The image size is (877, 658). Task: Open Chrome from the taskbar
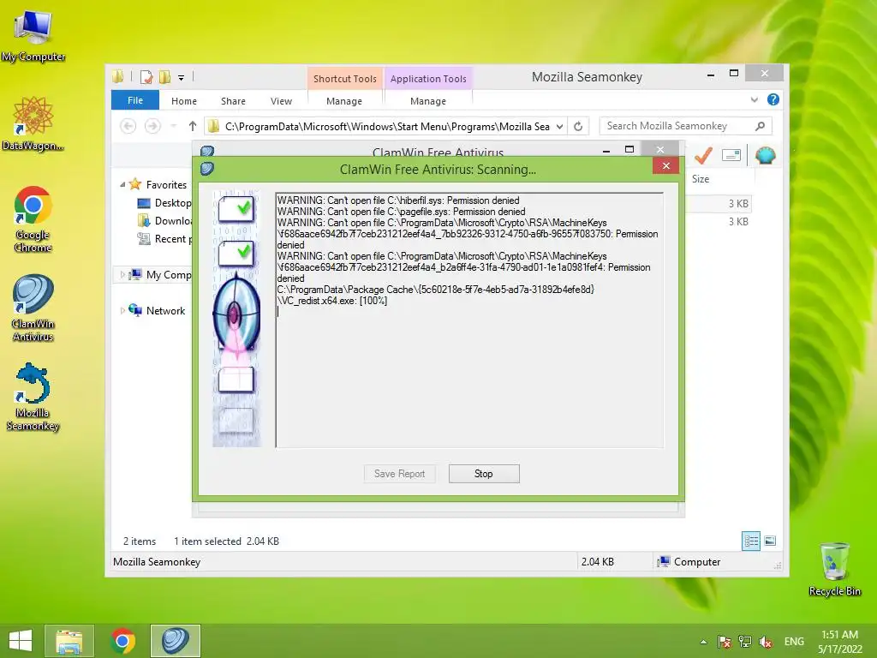tap(122, 641)
